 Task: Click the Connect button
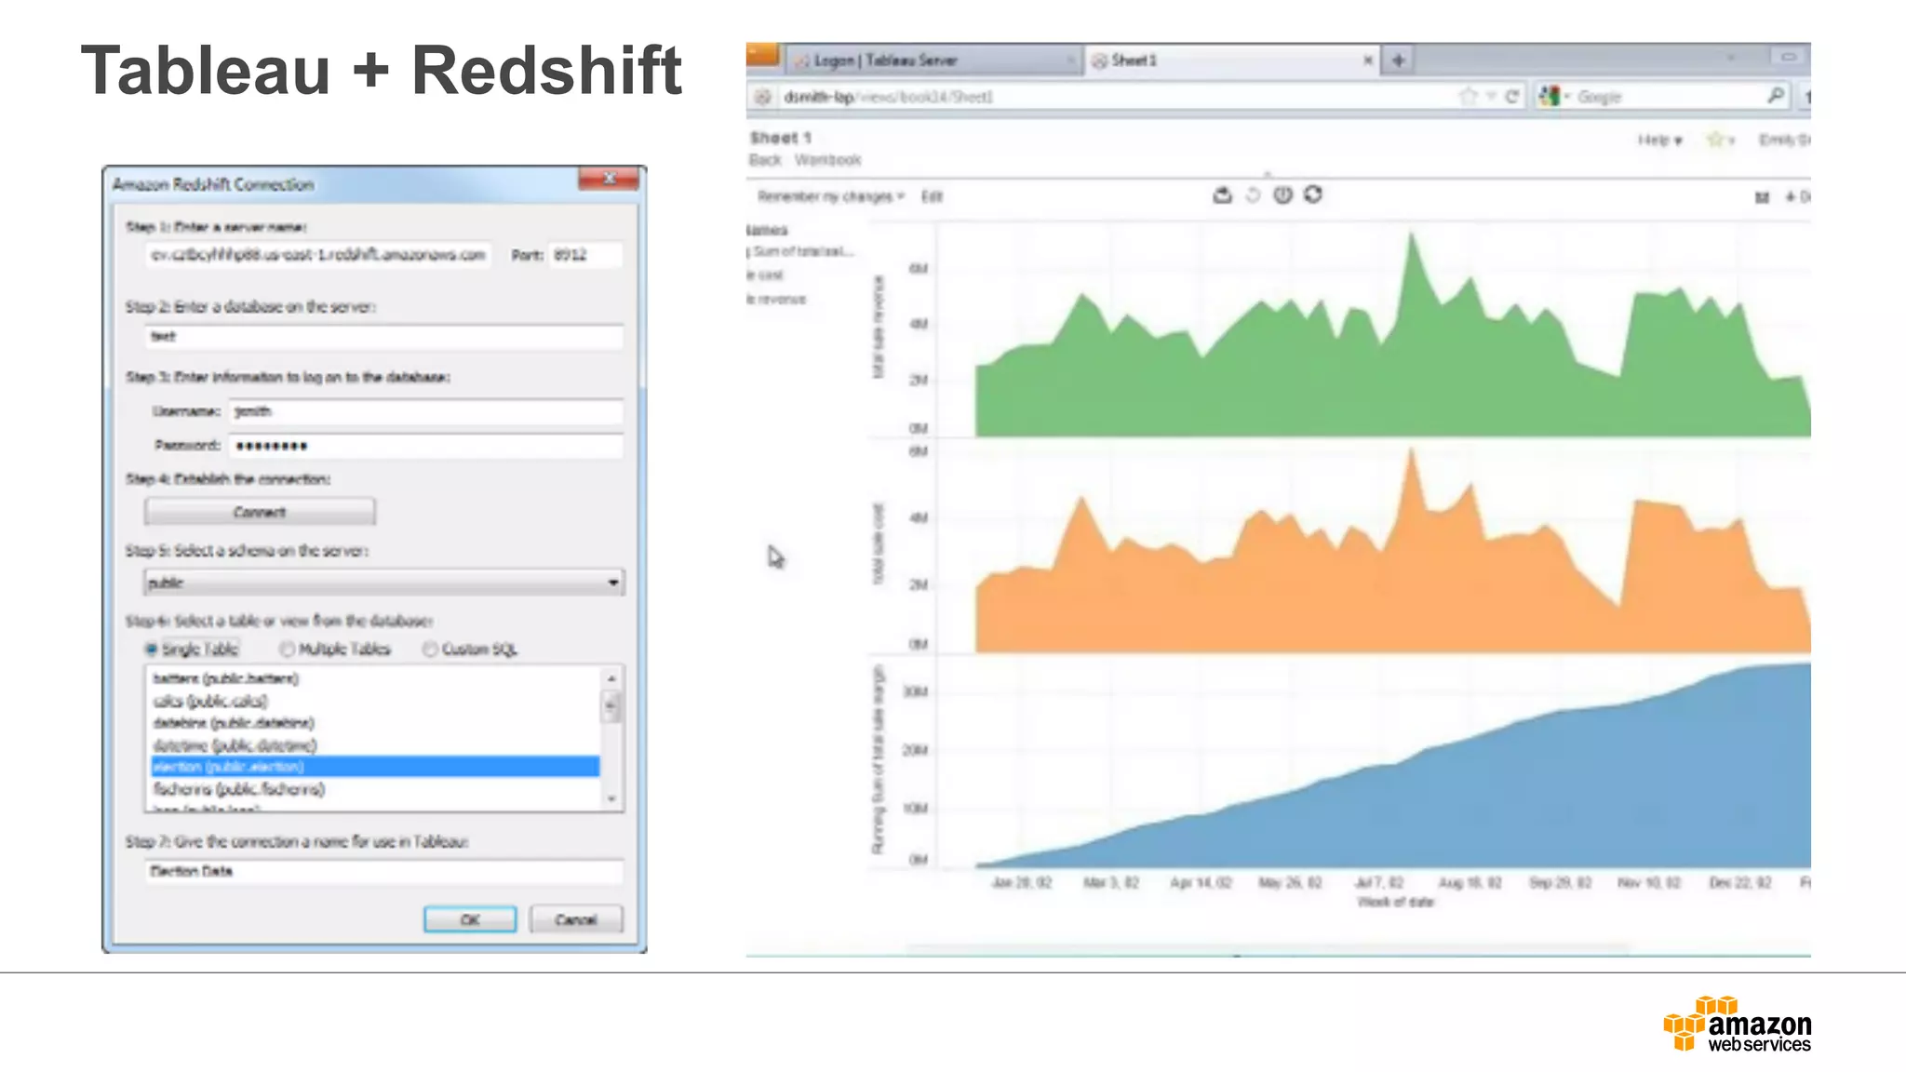260,512
